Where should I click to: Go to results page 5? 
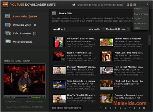tap(120, 108)
